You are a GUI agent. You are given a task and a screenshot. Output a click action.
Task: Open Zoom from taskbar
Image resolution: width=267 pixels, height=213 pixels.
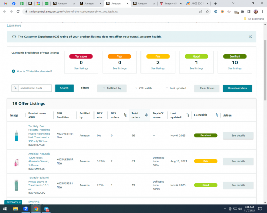(x=26, y=209)
